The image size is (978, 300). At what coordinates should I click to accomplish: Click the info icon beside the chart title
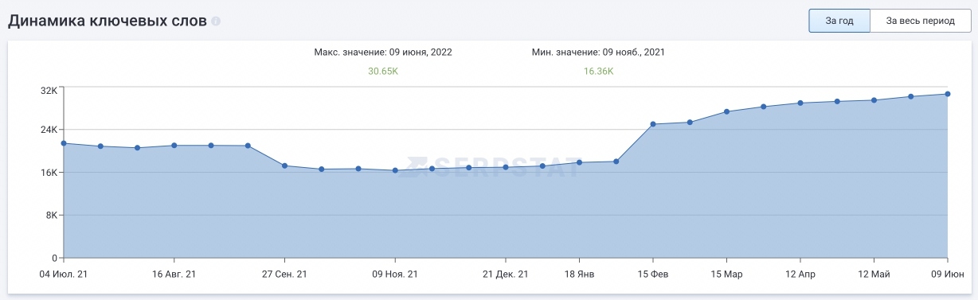click(217, 22)
